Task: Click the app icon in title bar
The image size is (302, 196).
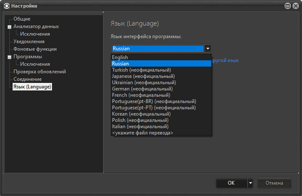Action: tap(7, 6)
